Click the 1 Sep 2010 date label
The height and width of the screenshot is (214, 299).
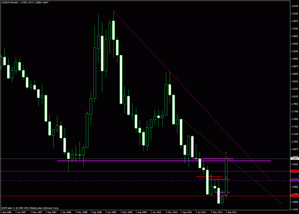(x=186, y=212)
